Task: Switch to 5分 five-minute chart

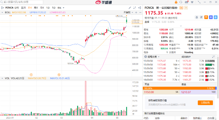Action: click(54, 8)
